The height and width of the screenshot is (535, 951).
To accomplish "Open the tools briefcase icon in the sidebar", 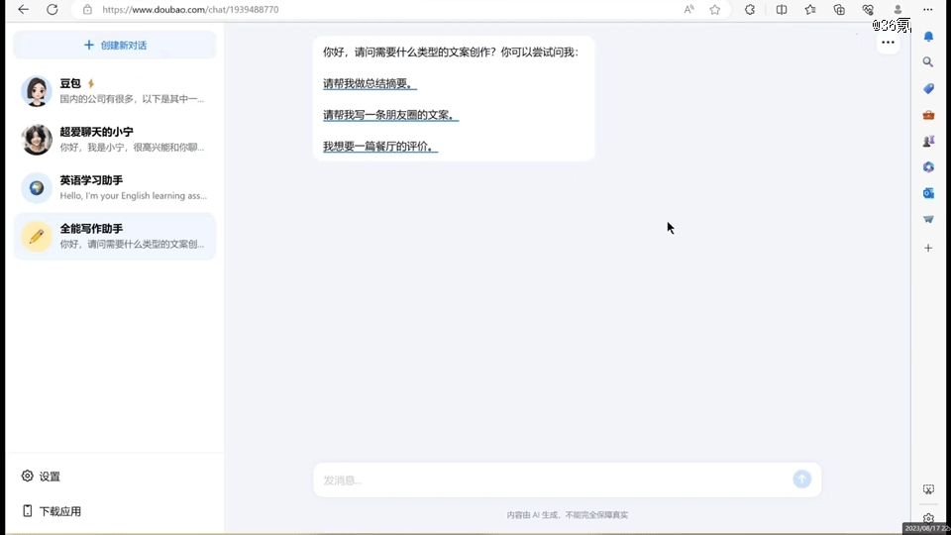I will coord(928,115).
